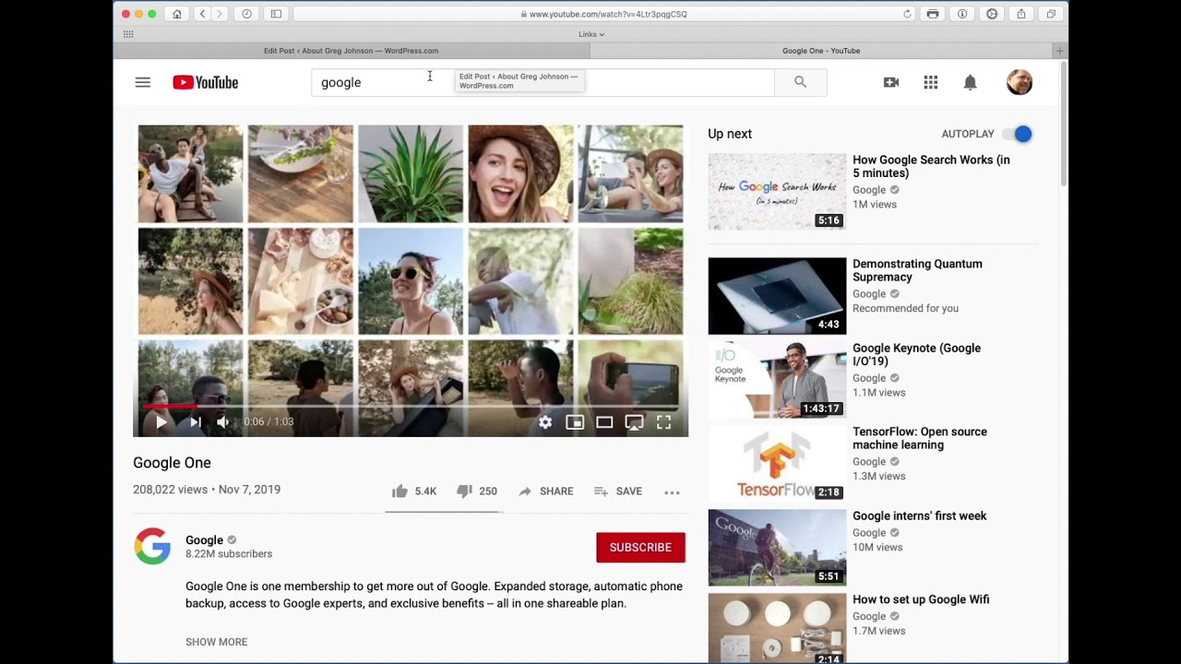
Task: Mute the video volume speaker
Action: coord(222,421)
